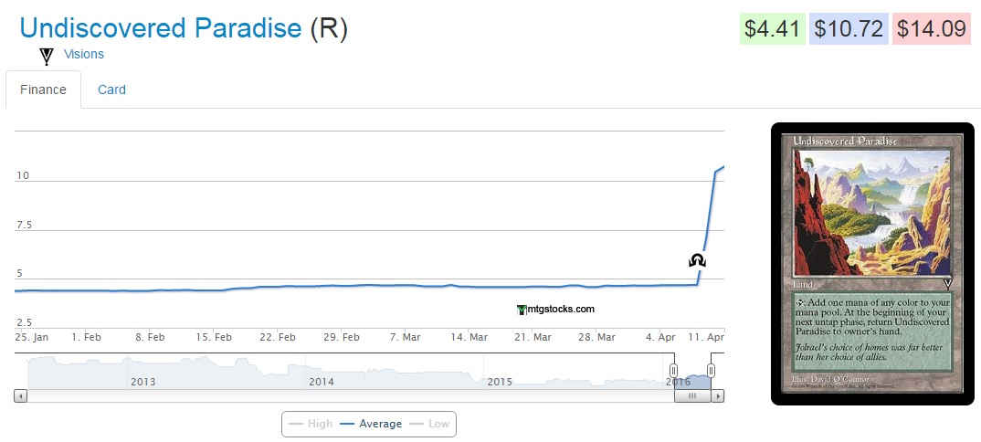Viewport: 981px width, 442px height.
Task: Click the scrollbar right arrow button
Action: tap(718, 396)
